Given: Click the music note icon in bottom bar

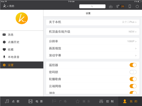Looking at the screenshot, I should (7, 101).
